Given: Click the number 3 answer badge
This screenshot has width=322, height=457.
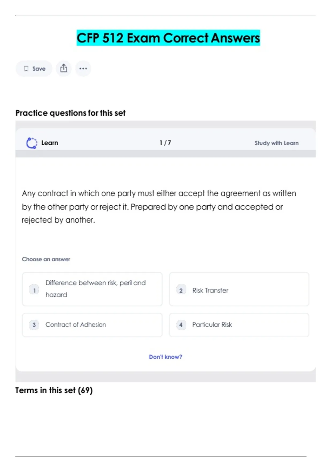Looking at the screenshot, I should (34, 324).
